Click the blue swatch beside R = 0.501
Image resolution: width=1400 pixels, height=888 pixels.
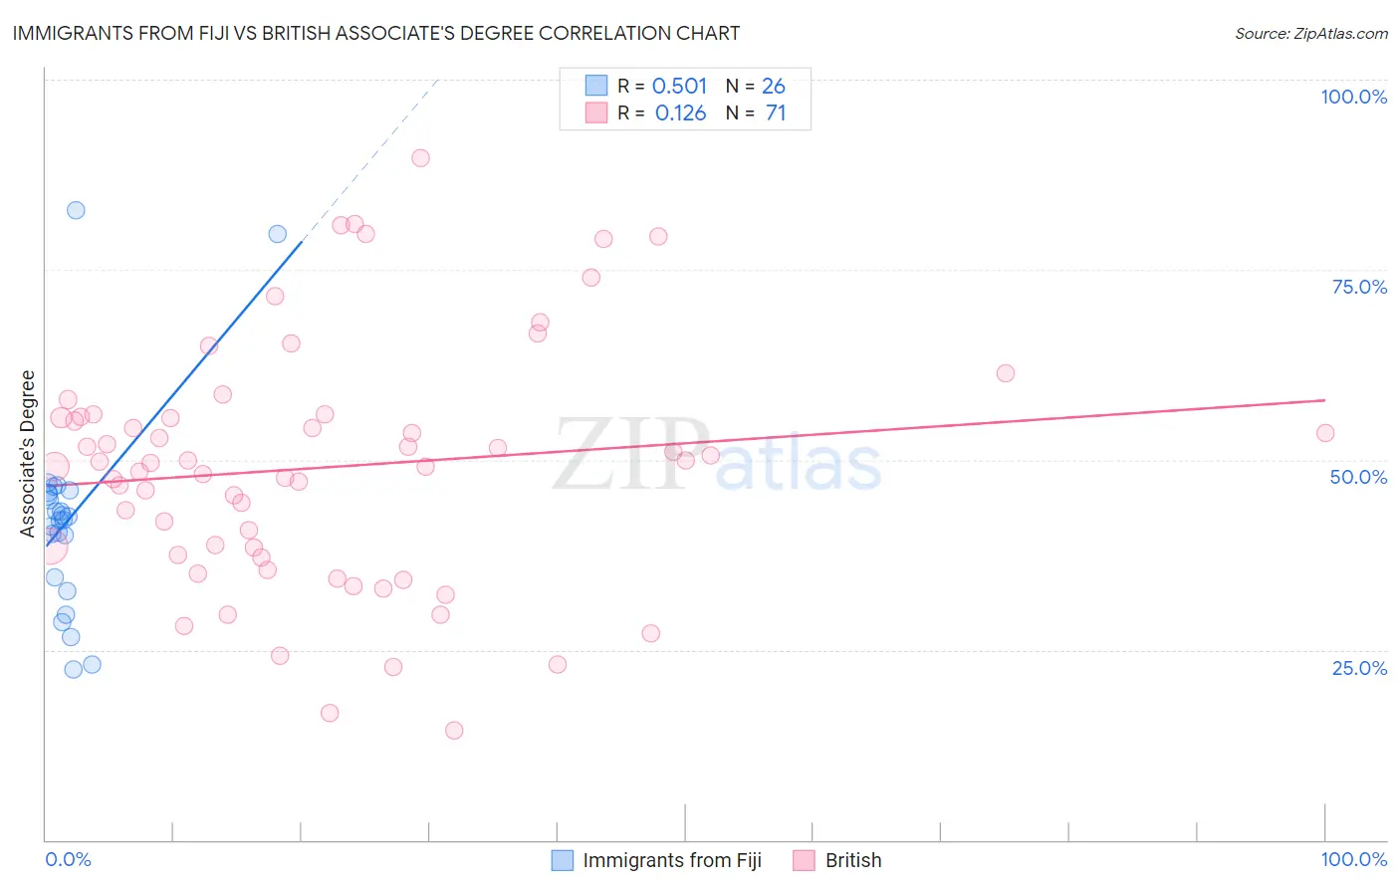point(596,86)
